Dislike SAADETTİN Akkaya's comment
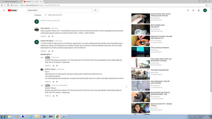 tap(53, 51)
